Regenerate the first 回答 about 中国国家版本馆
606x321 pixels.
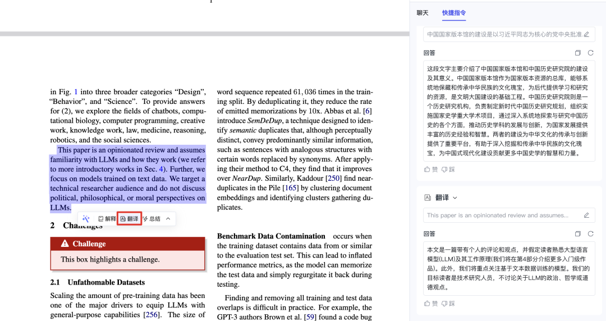coord(590,53)
